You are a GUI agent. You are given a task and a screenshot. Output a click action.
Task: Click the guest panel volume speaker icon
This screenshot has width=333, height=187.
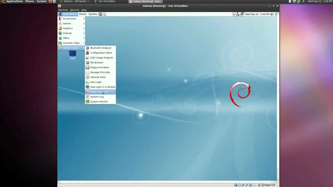272,14
